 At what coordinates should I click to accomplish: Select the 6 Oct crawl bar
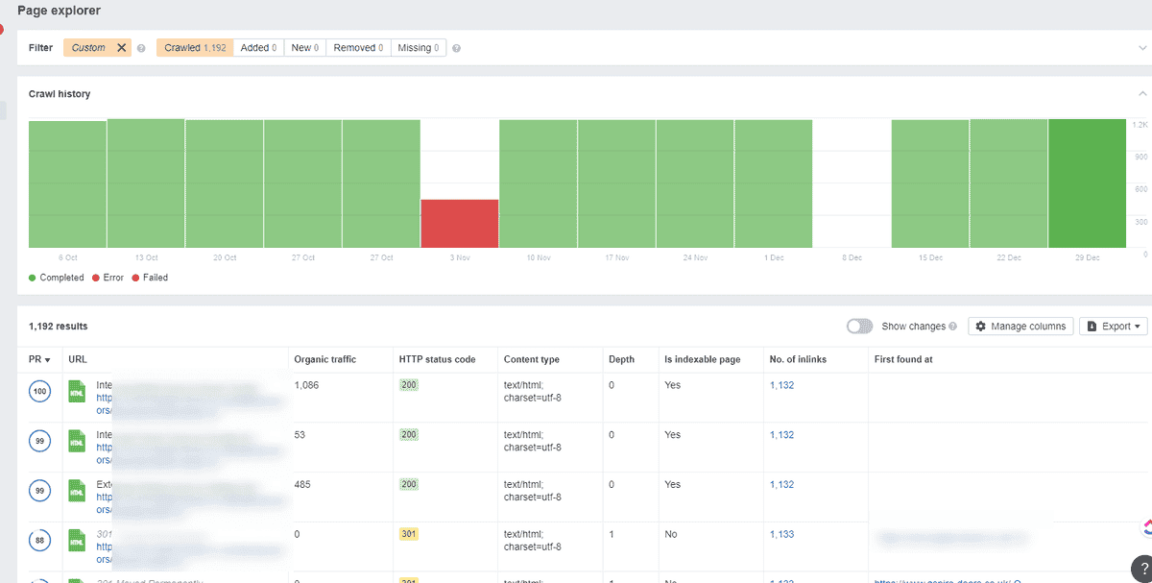(67, 184)
